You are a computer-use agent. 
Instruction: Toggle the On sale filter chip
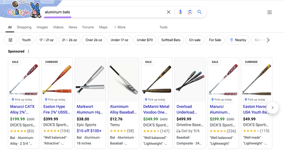click(195, 40)
